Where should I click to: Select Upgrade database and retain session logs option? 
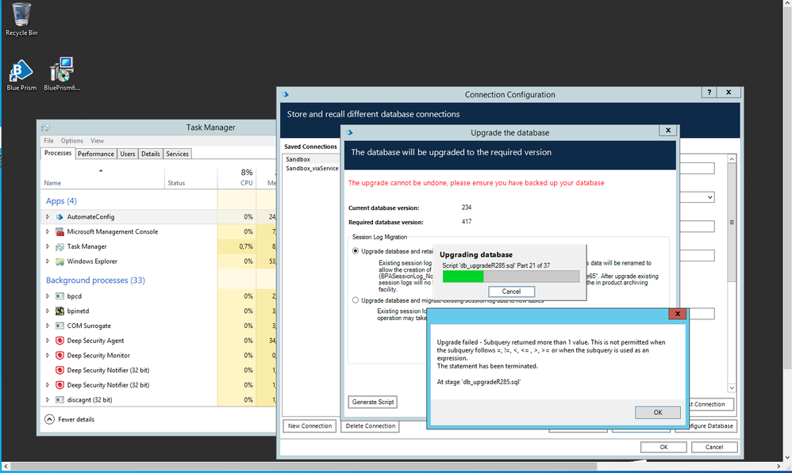[x=355, y=251]
